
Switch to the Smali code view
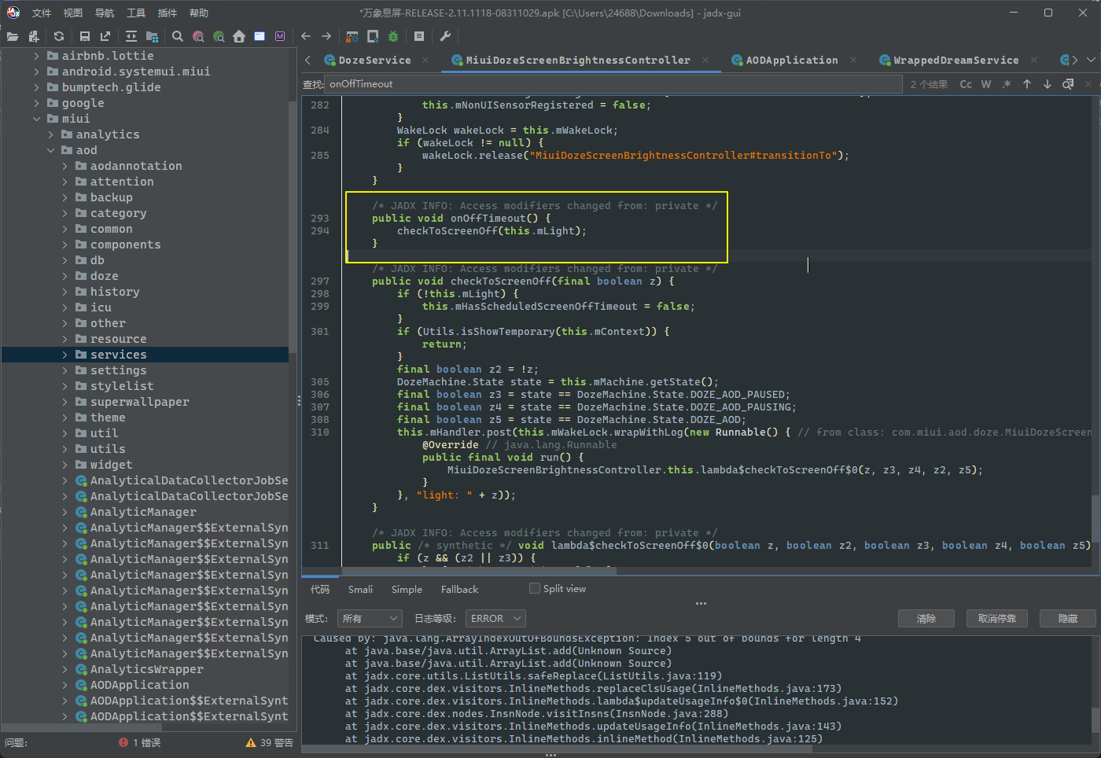360,589
